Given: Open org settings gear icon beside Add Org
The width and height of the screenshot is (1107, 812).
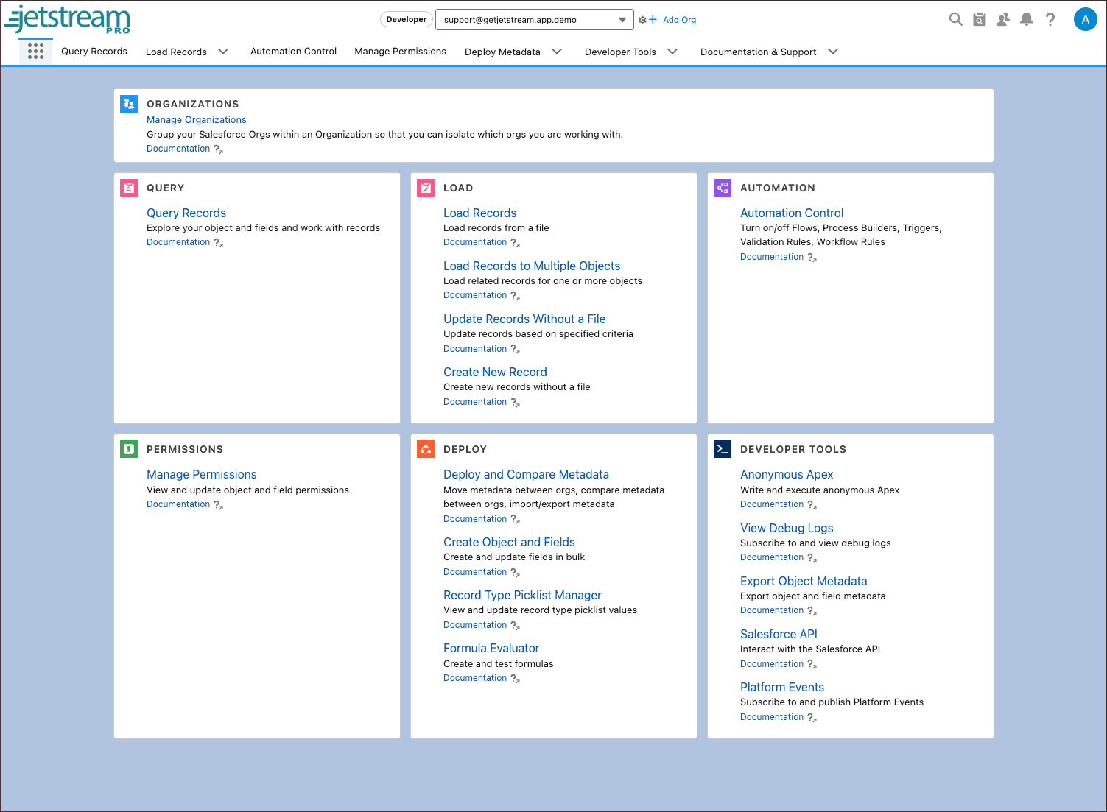Looking at the screenshot, I should [x=642, y=20].
